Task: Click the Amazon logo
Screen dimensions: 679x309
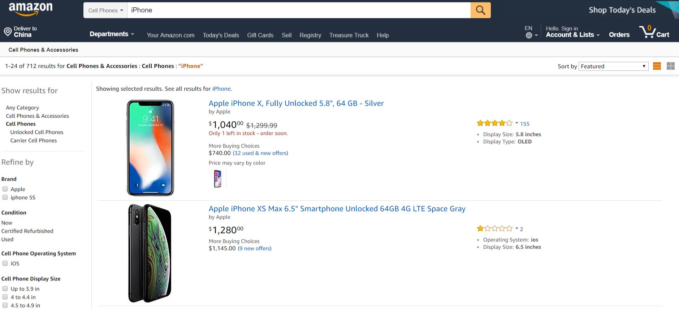Action: point(30,8)
